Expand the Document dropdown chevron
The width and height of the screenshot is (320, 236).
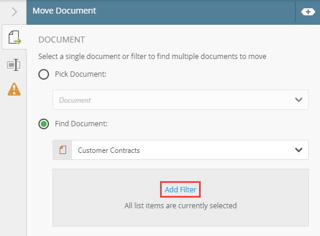point(299,100)
